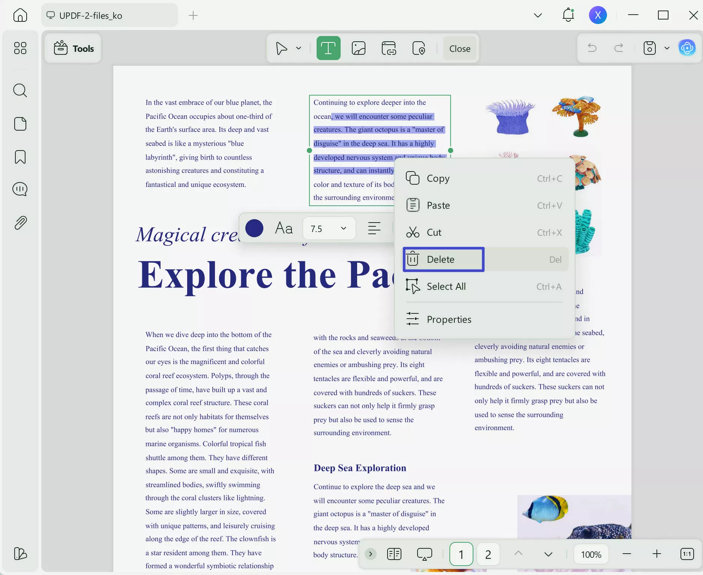Select the Image insert tool

[x=359, y=48]
